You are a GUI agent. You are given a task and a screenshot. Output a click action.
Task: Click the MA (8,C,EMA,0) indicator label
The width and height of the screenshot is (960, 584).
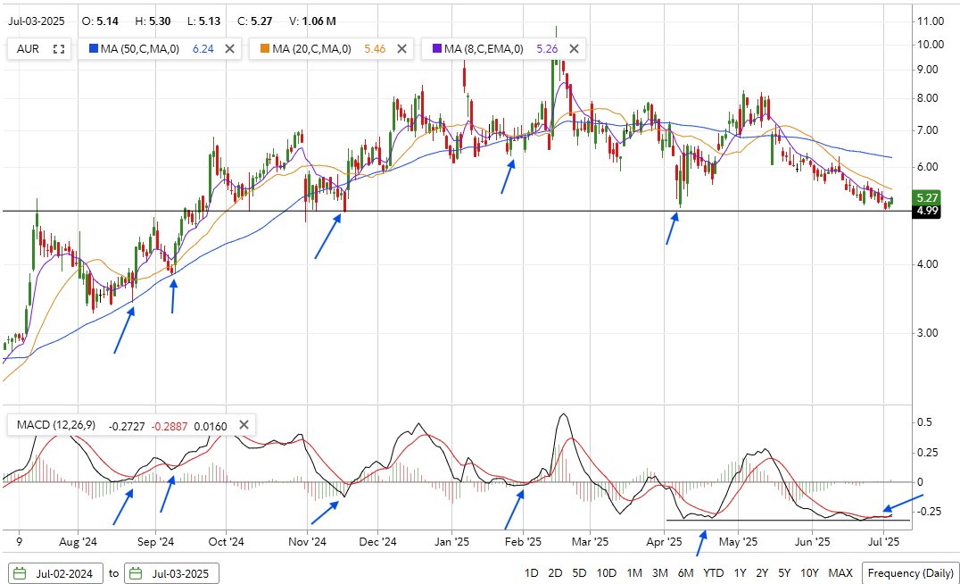(x=484, y=49)
